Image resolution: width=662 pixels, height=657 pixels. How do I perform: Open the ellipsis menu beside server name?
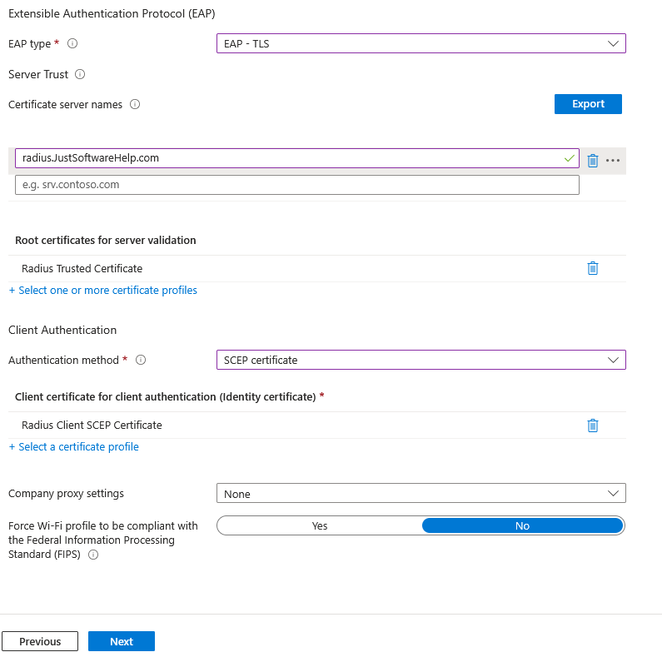point(613,160)
